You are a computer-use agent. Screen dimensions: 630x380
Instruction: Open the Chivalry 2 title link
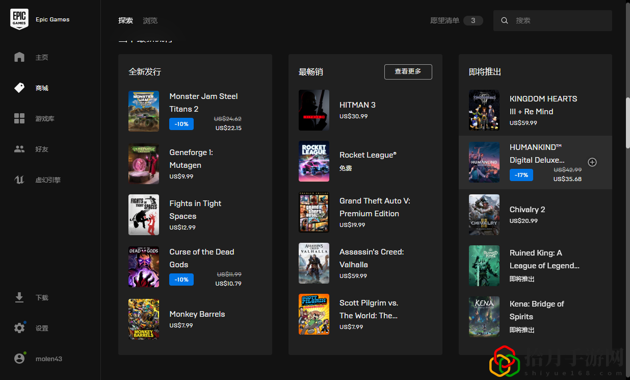[x=527, y=209]
